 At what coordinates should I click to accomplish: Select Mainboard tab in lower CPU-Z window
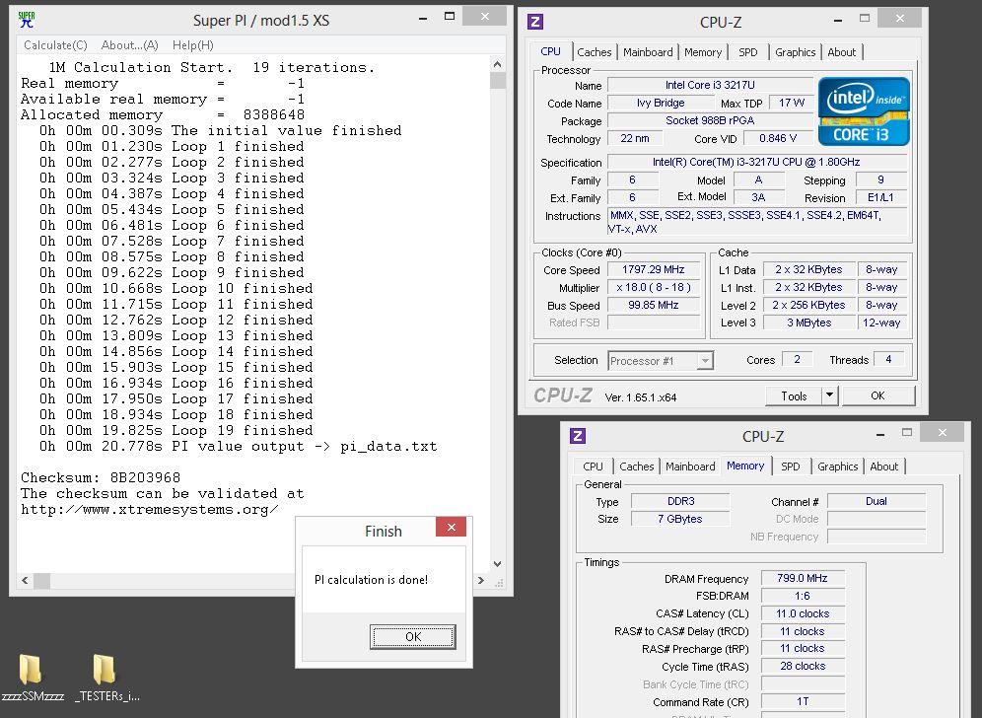pyautogui.click(x=690, y=467)
